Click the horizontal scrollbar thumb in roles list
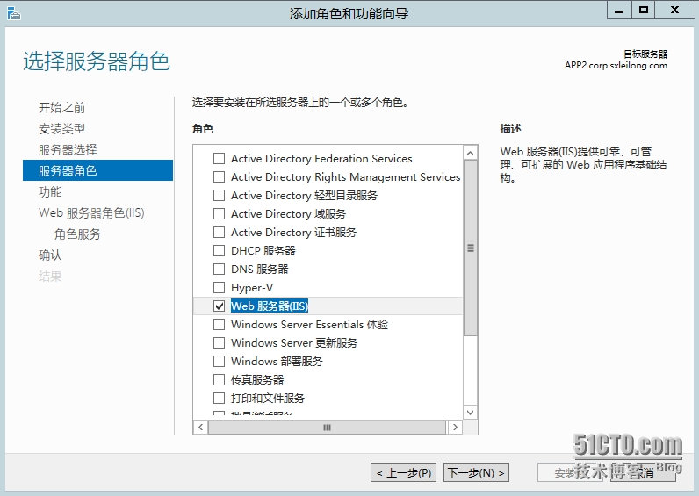 click(327, 428)
